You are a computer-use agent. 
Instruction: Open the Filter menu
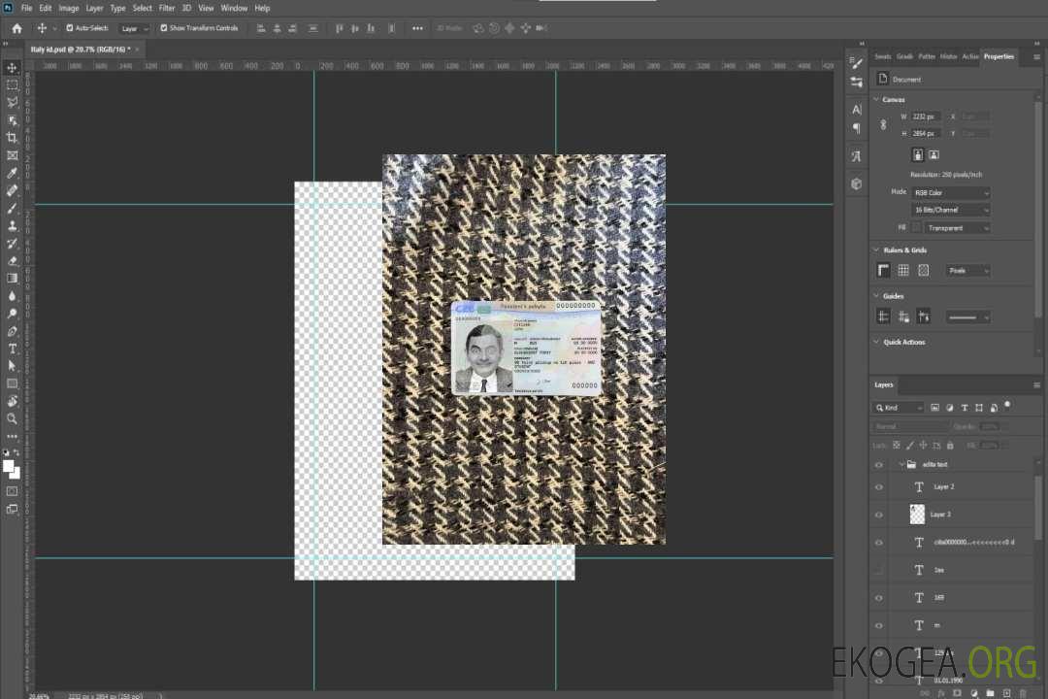167,8
